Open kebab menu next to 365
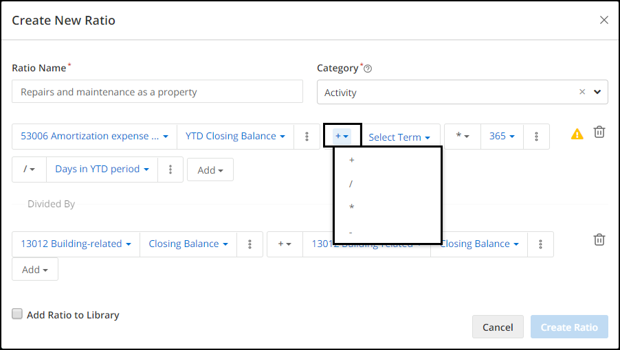 coord(536,137)
